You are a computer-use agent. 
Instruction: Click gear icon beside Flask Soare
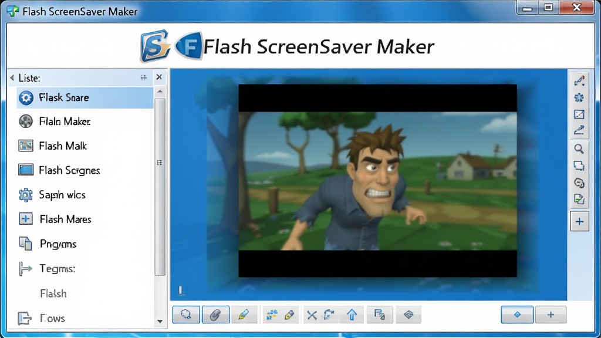click(x=26, y=98)
